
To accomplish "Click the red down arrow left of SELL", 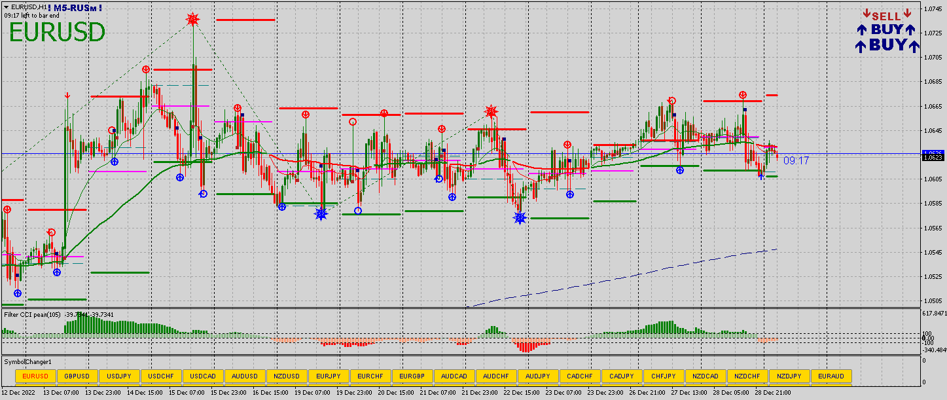I will [x=866, y=14].
